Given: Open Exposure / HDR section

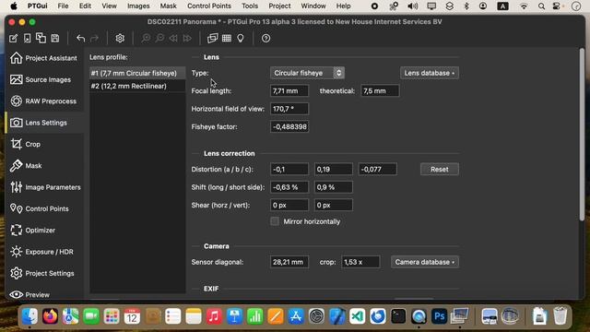Looking at the screenshot, I should tap(44, 252).
